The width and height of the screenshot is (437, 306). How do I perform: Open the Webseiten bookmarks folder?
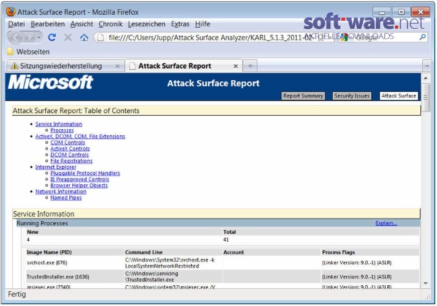(x=28, y=52)
